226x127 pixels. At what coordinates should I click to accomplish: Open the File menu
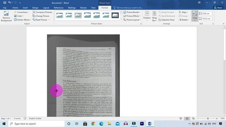tap(5, 8)
